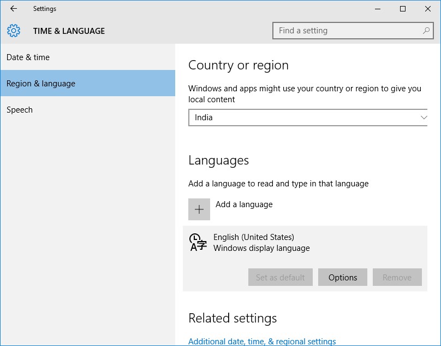Click the TIME & LANGUAGE heading
The width and height of the screenshot is (441, 346).
69,31
